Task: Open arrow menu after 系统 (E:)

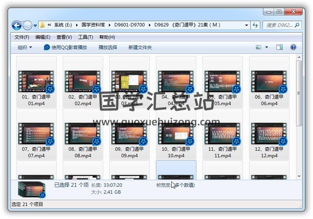Action: [x=77, y=25]
